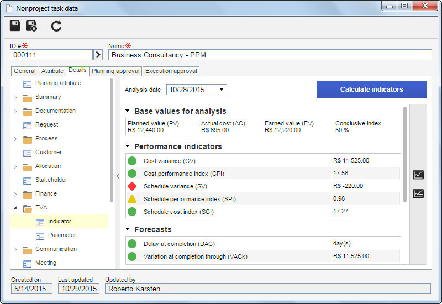Select the Meeting tree item
442x304 pixels.
[46, 263]
